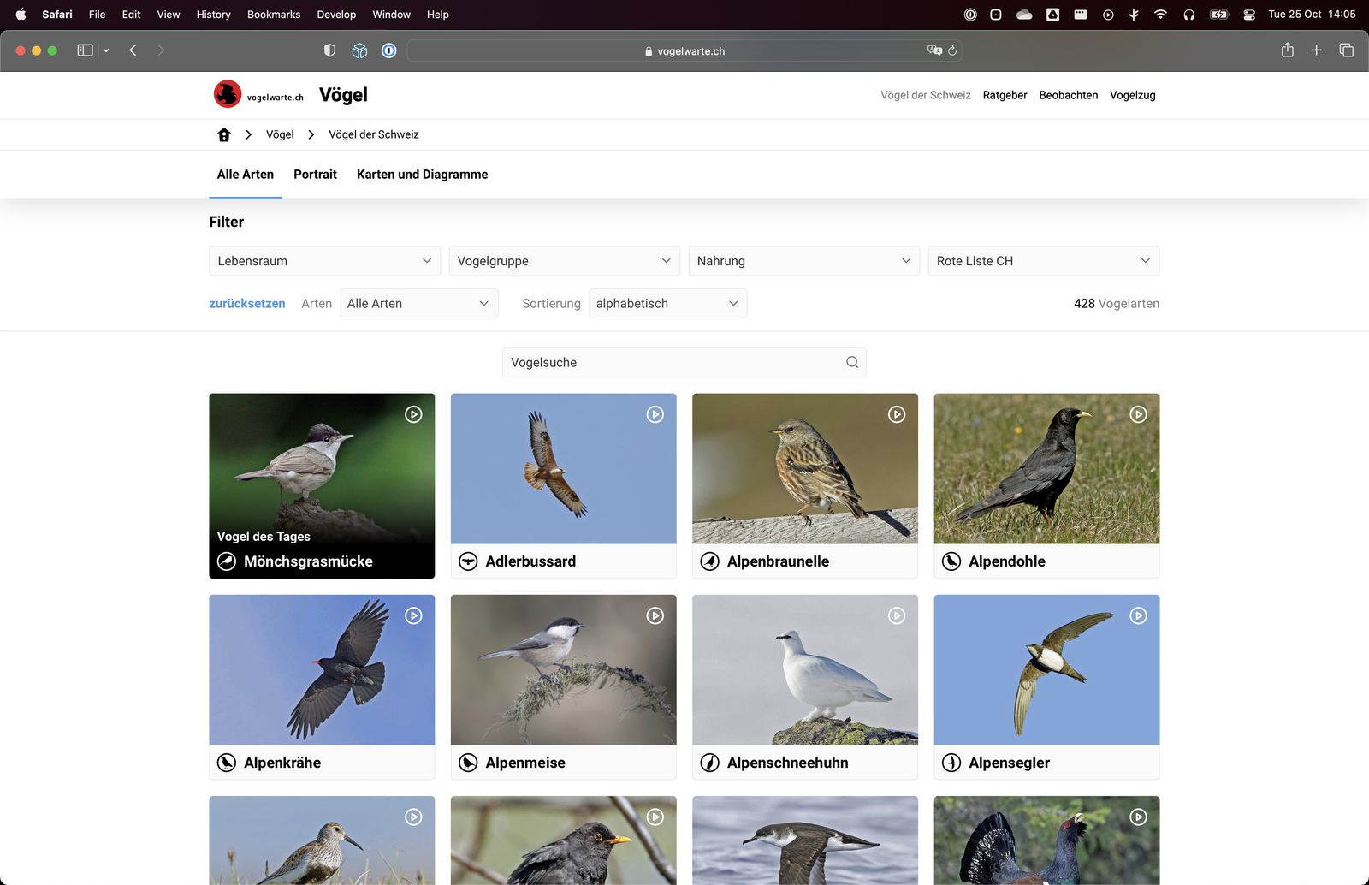Open the alphabetisch sorting dropdown
This screenshot has height=885, width=1369.
tap(667, 304)
